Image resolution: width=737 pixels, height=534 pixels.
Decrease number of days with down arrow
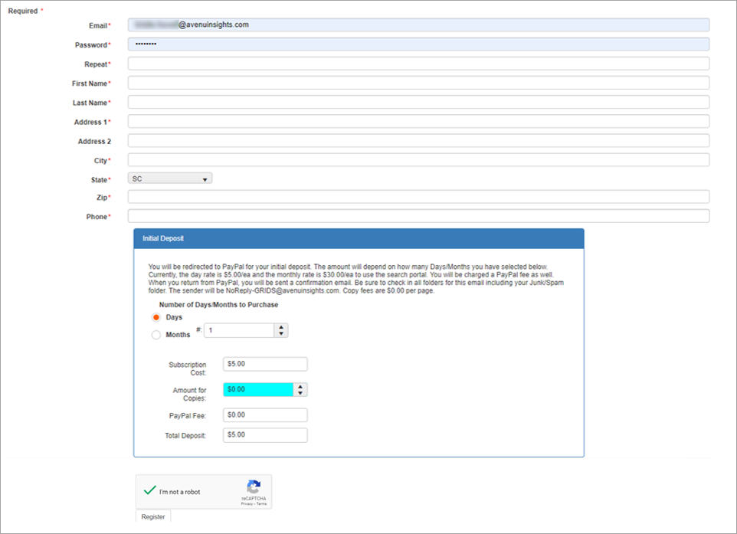282,334
